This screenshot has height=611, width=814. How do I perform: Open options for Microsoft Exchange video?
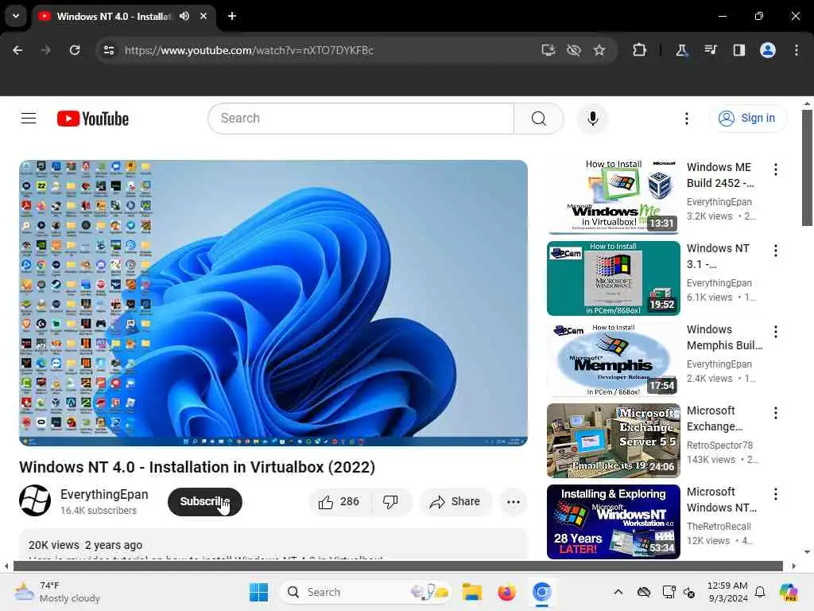pyautogui.click(x=776, y=413)
